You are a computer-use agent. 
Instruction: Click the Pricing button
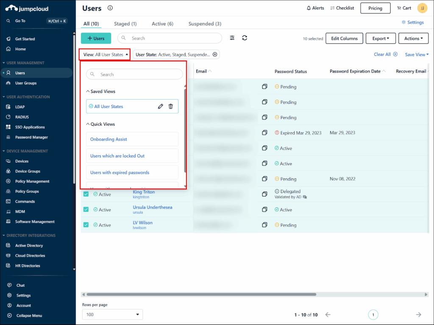pyautogui.click(x=376, y=8)
